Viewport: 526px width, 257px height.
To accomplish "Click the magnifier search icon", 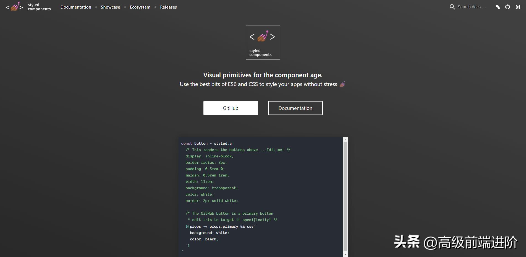I will 452,7.
